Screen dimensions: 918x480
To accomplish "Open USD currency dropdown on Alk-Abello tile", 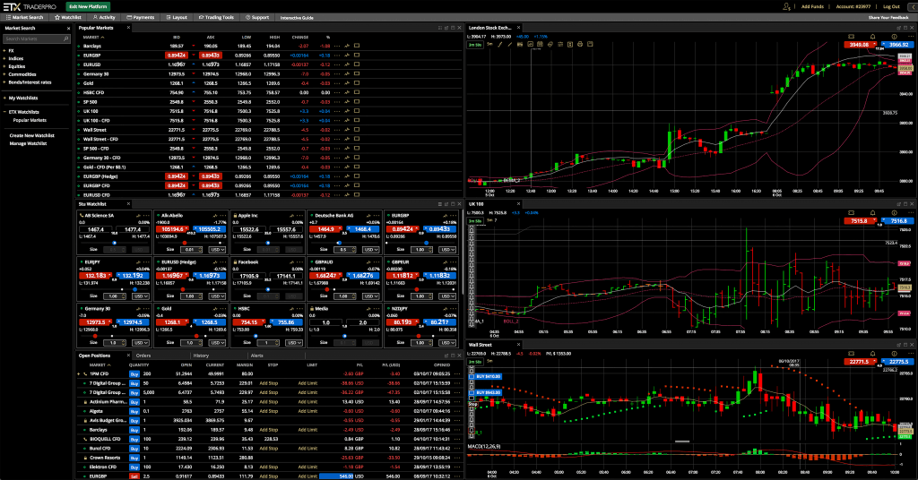I will (217, 250).
